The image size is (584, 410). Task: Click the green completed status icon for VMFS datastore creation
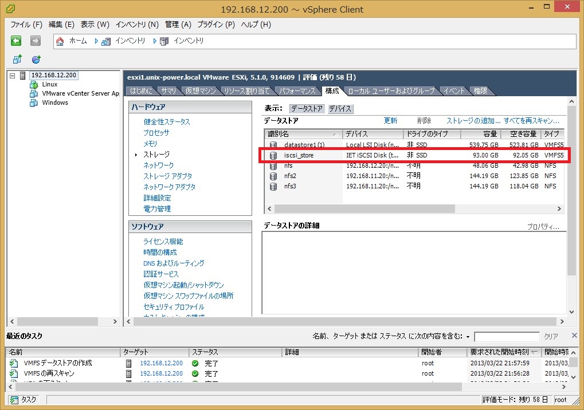click(x=195, y=364)
